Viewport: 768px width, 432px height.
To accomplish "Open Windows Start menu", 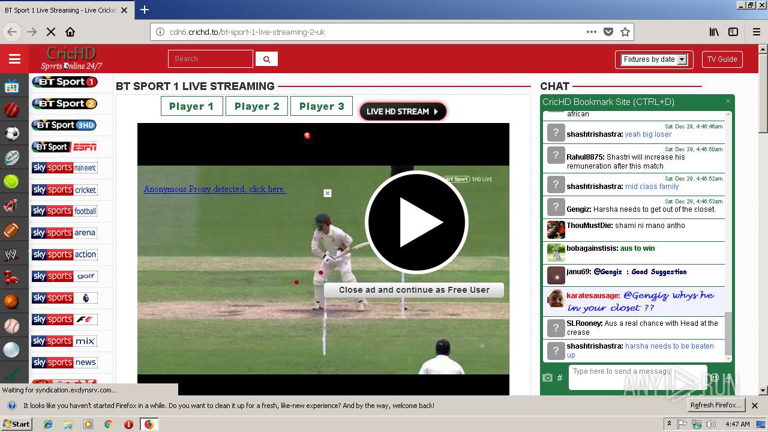I will coord(17,424).
